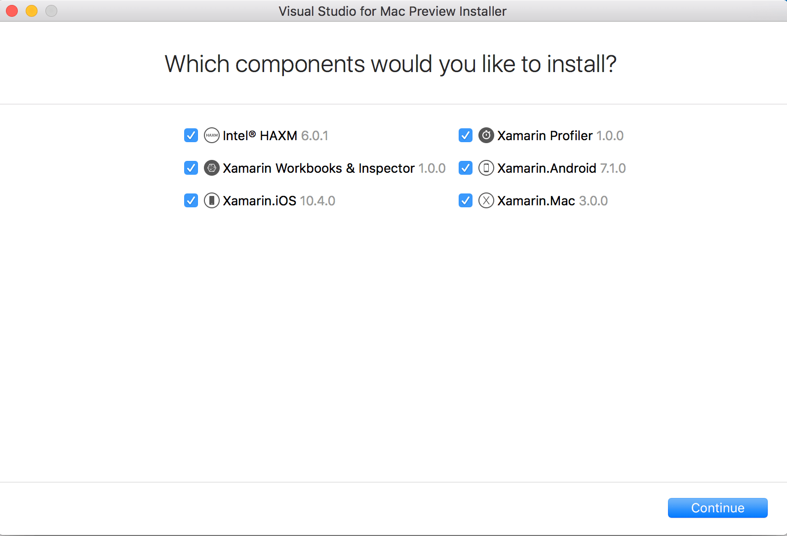
Task: Click the Xamarin.iOS 10.4.0 text label
Action: point(279,201)
